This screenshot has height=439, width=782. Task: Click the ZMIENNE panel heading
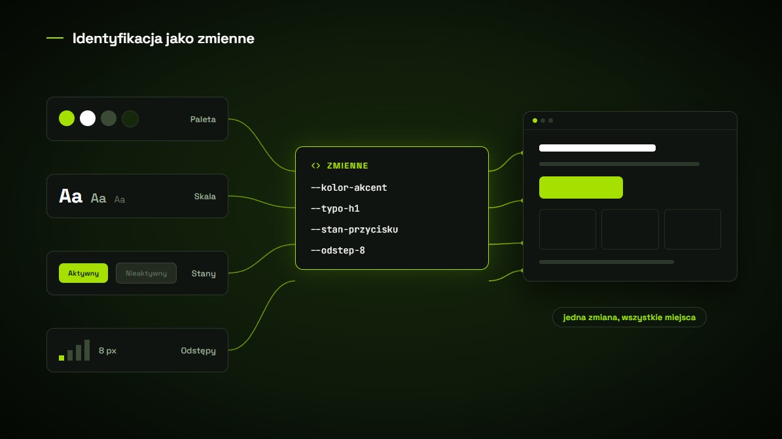[347, 166]
